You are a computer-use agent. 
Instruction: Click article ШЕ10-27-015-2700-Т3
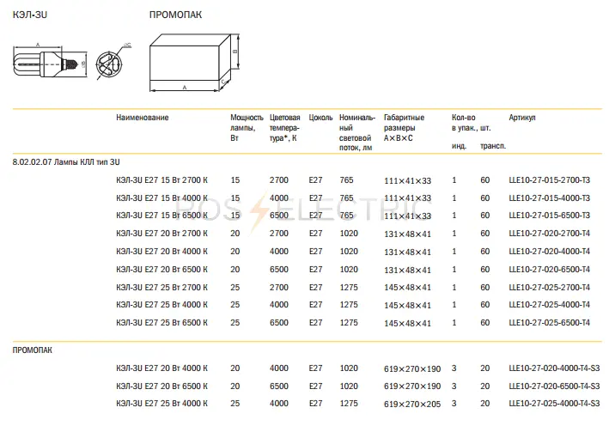(549, 180)
